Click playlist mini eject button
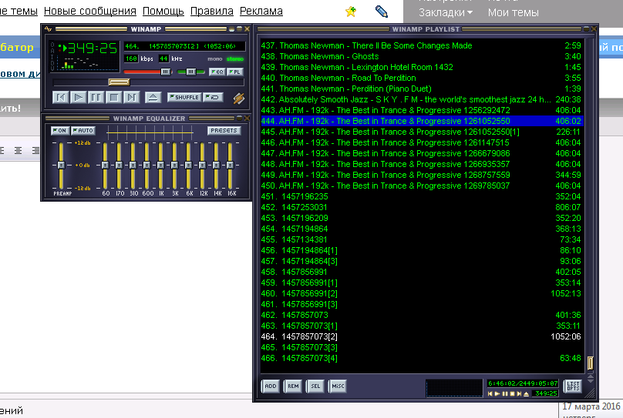This screenshot has height=418, width=623. (526, 394)
